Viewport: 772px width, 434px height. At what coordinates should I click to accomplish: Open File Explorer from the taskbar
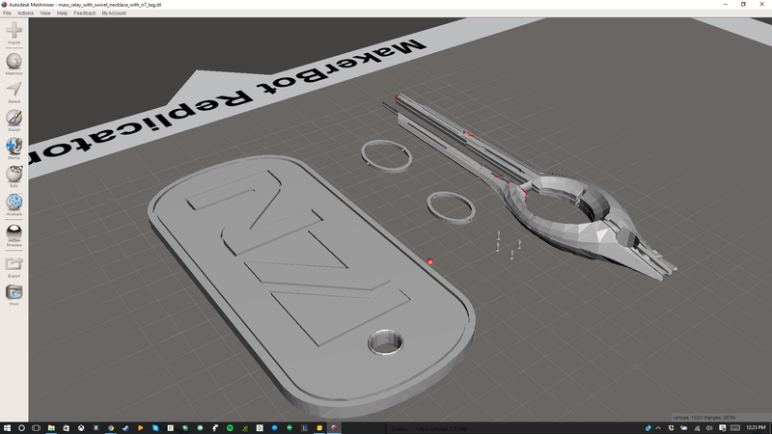point(51,427)
